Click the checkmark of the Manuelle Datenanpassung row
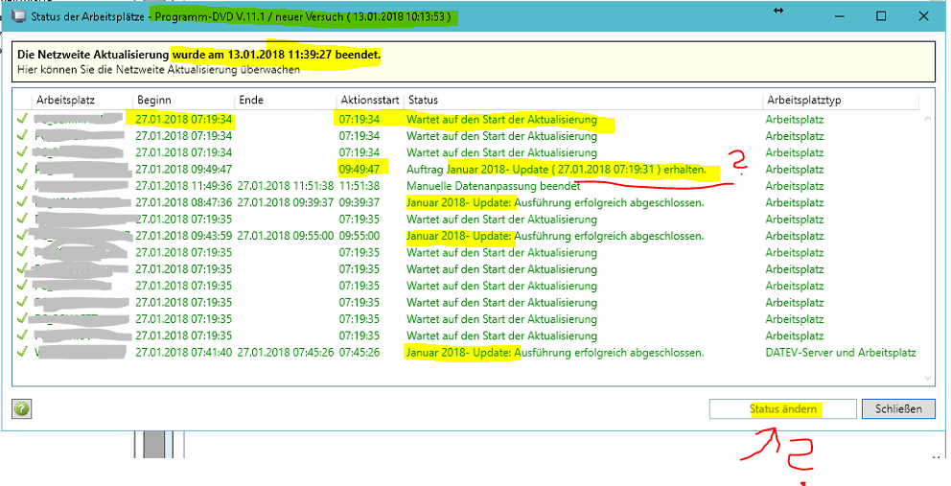 tap(22, 186)
